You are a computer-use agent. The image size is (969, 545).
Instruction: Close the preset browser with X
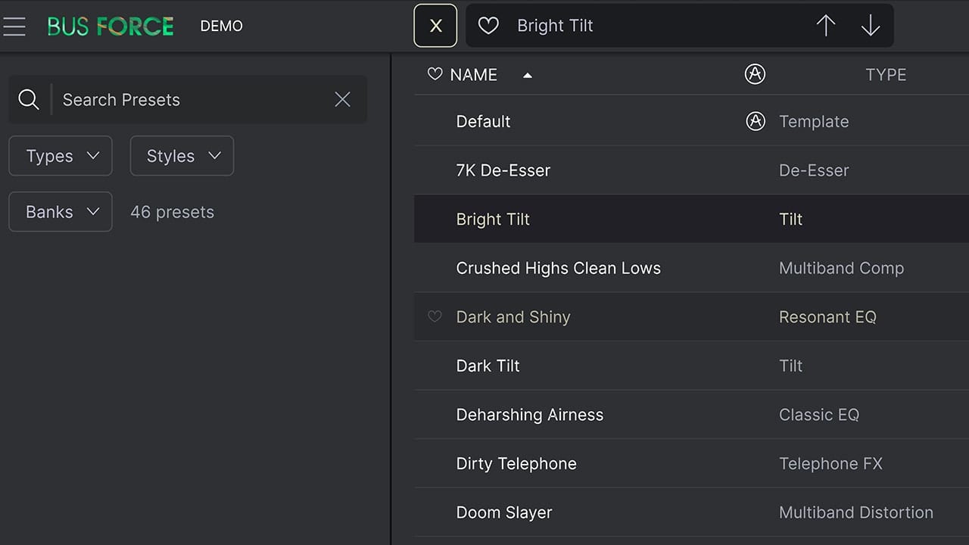[x=435, y=26]
